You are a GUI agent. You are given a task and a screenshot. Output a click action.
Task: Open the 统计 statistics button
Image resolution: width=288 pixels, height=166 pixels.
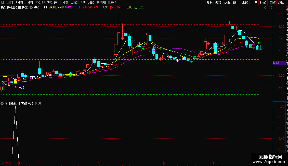236,2
